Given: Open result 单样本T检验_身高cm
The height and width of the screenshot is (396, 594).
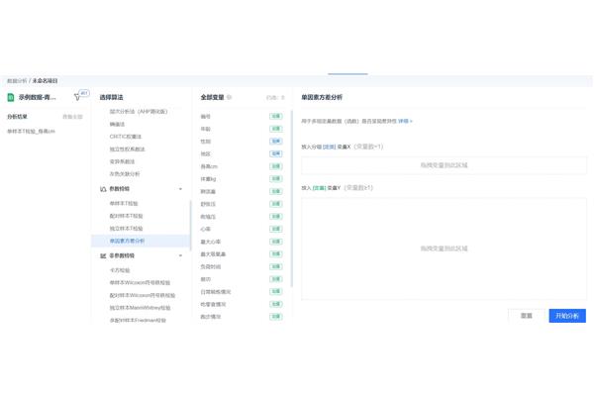Looking at the screenshot, I should pos(31,131).
